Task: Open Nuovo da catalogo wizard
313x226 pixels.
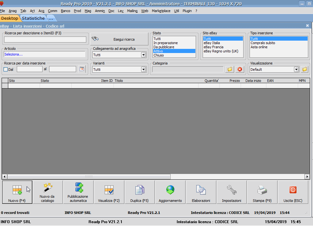Action: point(47,192)
